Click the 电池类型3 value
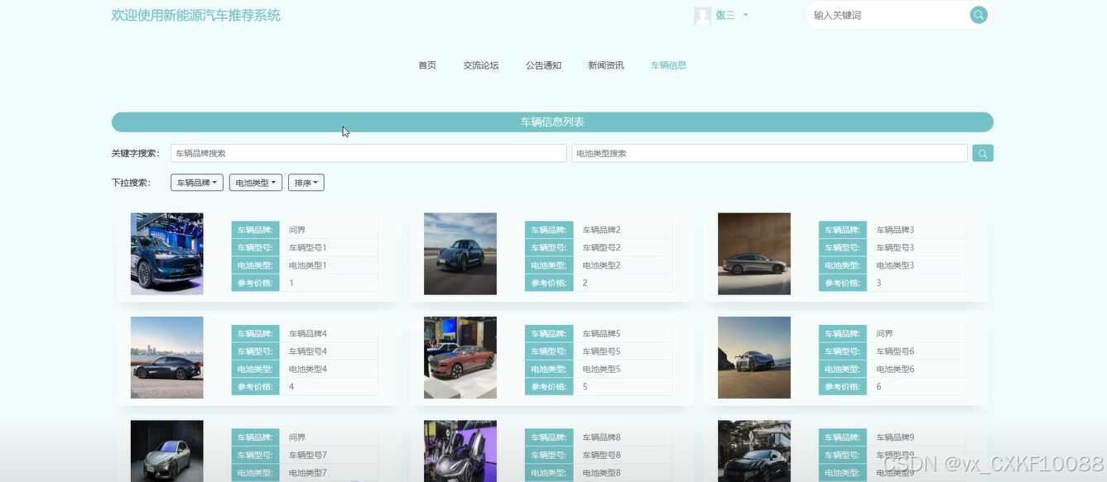Screen dimensions: 1107x482 click(x=896, y=265)
